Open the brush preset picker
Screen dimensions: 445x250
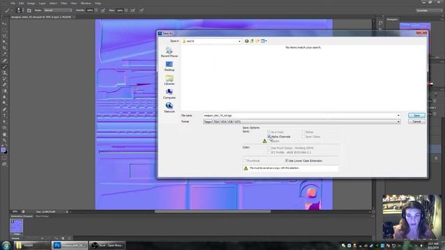[x=19, y=10]
